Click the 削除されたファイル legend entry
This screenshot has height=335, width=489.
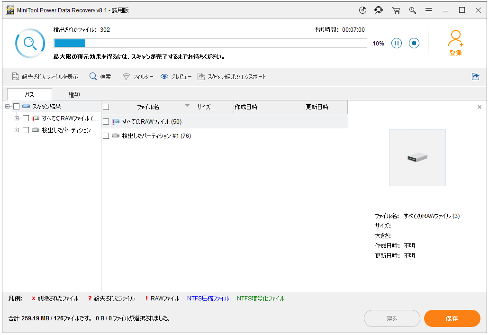tap(55, 299)
